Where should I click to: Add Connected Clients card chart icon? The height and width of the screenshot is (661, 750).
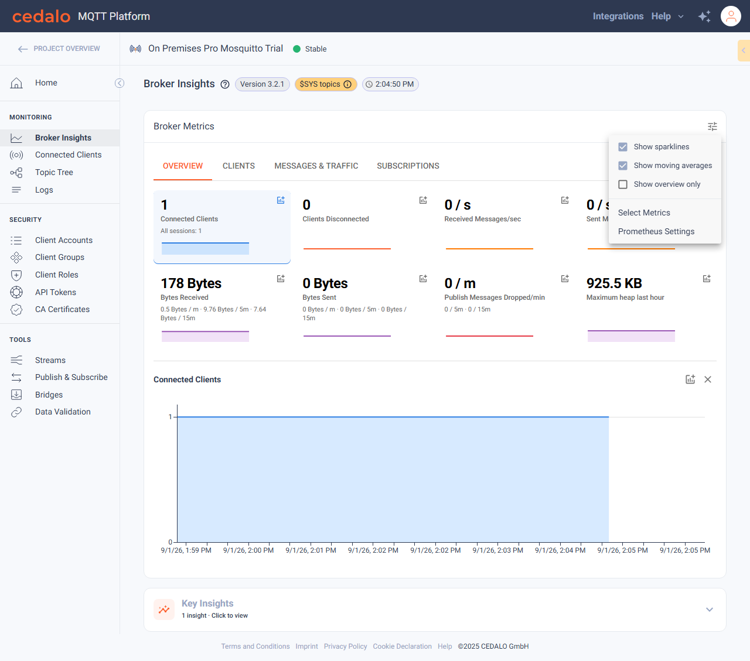pyautogui.click(x=281, y=200)
